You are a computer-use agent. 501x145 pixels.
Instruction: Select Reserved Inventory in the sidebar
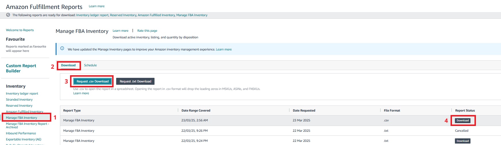pos(19,106)
